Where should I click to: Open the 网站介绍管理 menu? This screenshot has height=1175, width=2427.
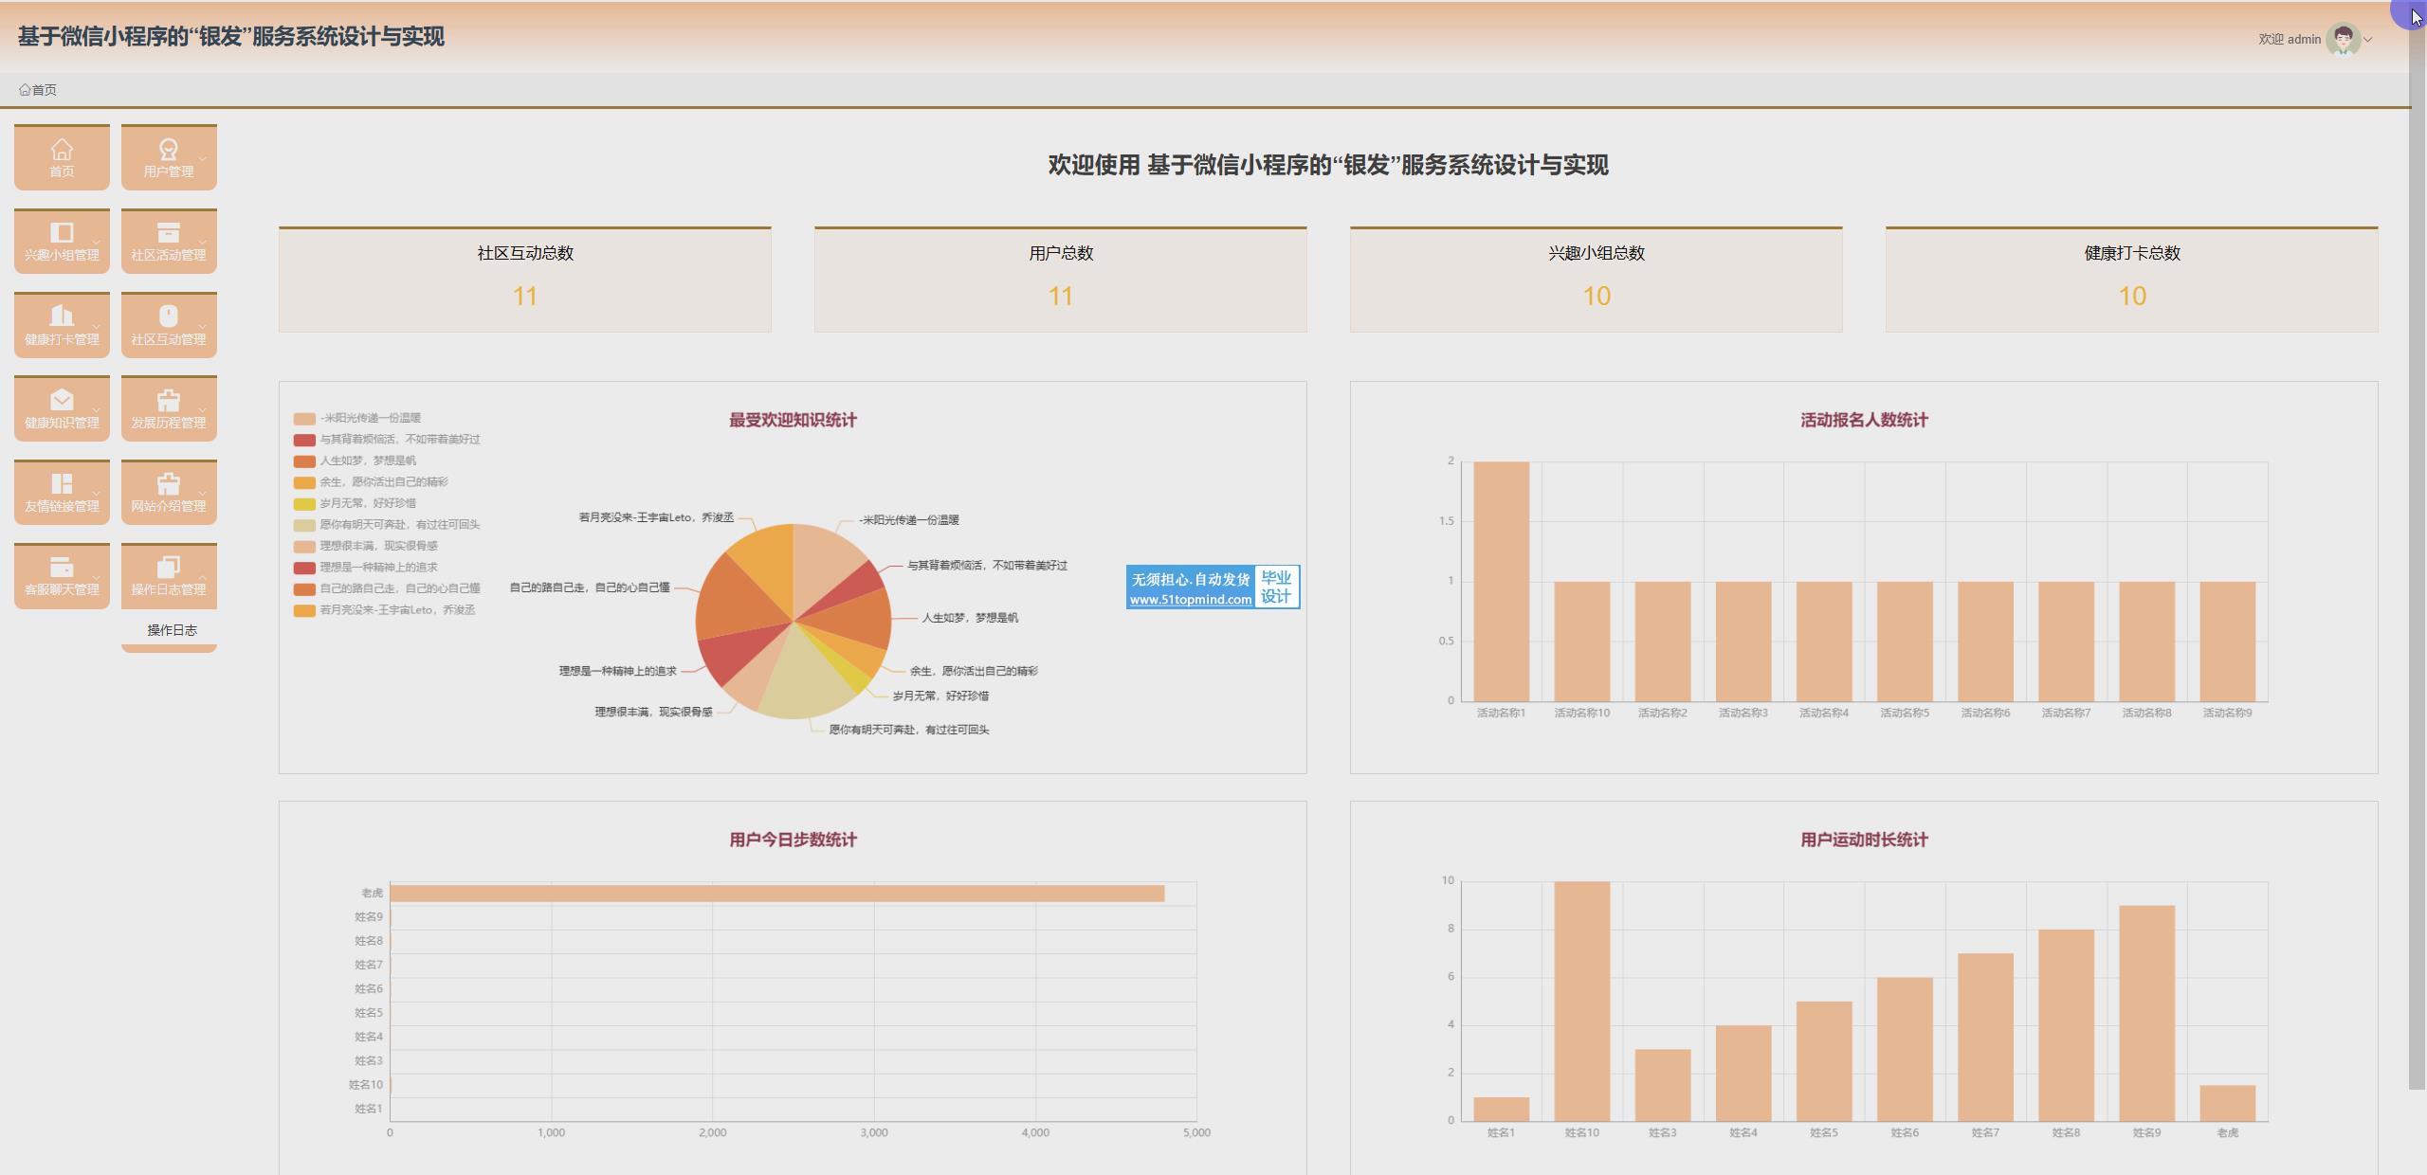pos(168,491)
